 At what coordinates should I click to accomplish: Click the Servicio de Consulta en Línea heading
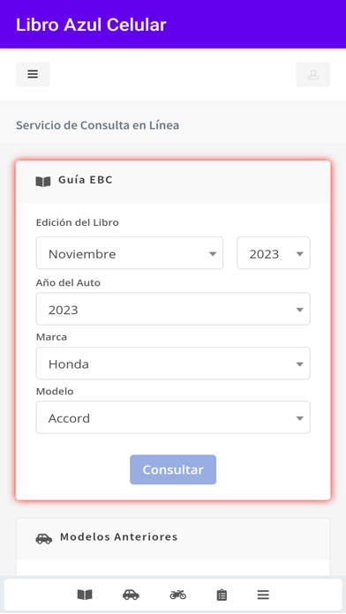click(x=98, y=125)
